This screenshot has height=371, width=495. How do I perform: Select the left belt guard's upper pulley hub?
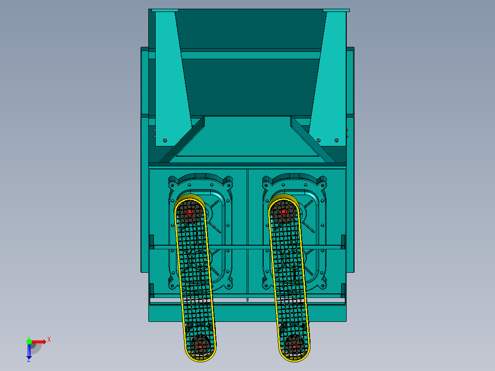pos(190,212)
